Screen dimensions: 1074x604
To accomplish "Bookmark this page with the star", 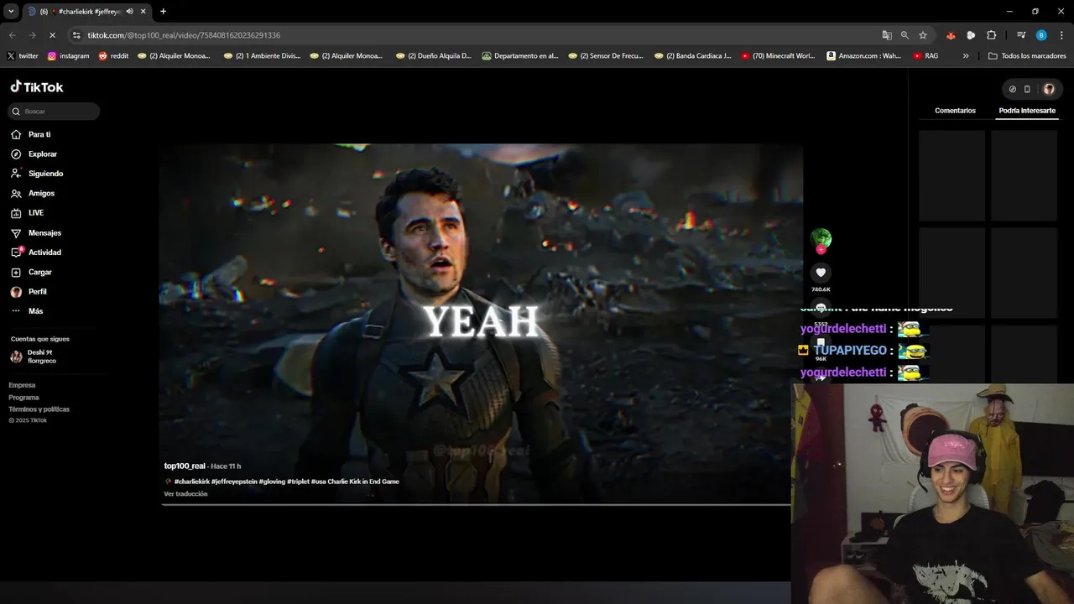I will click(x=923, y=35).
